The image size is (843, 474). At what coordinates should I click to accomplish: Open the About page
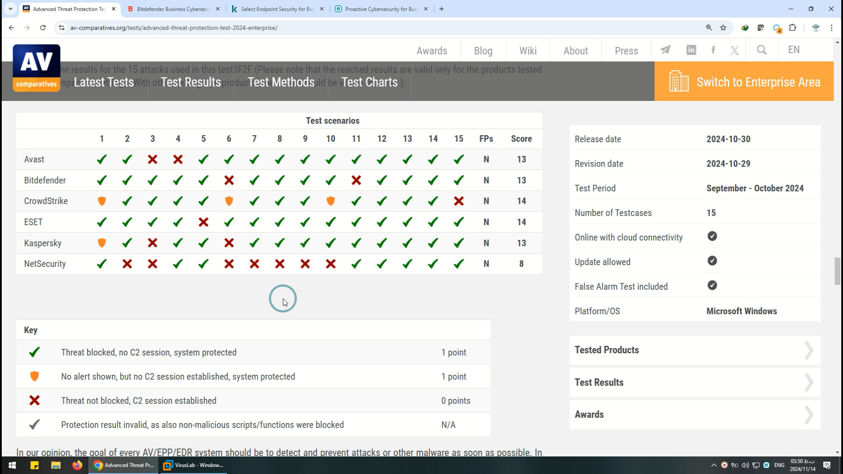[x=576, y=50]
